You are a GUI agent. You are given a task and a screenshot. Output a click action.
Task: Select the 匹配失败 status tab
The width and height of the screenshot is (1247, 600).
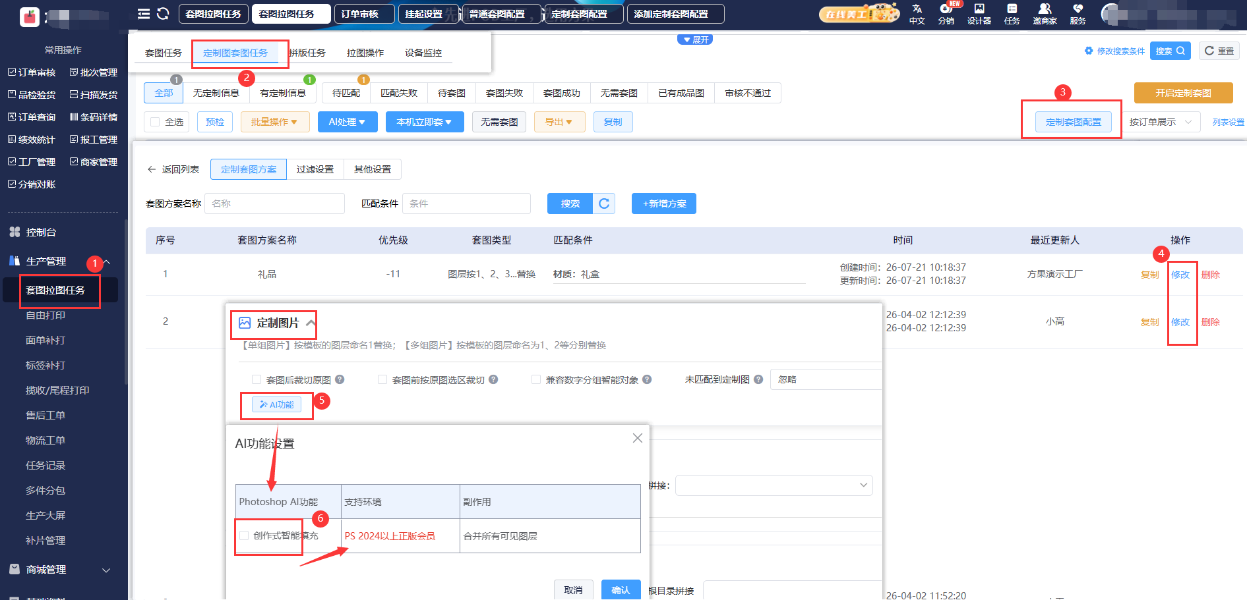pyautogui.click(x=399, y=93)
